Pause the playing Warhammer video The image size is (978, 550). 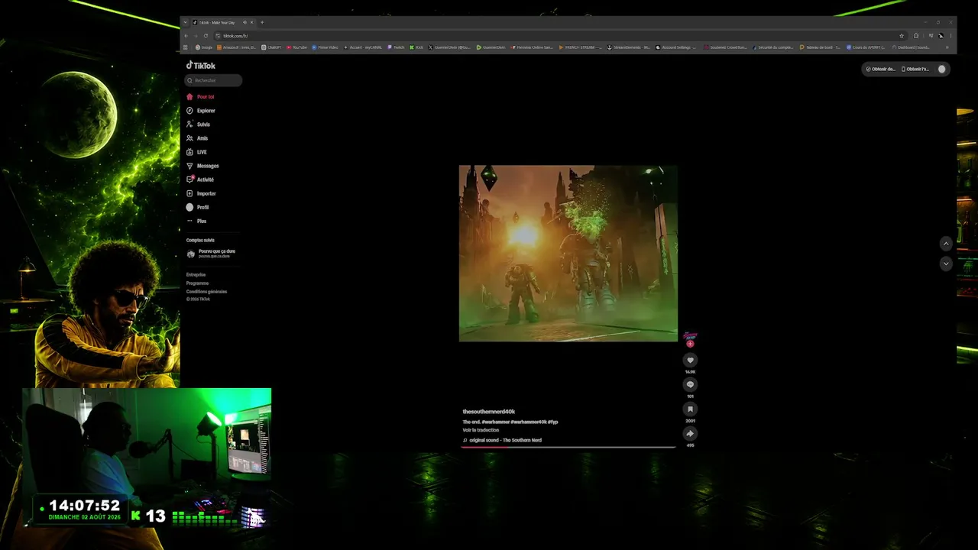[568, 253]
